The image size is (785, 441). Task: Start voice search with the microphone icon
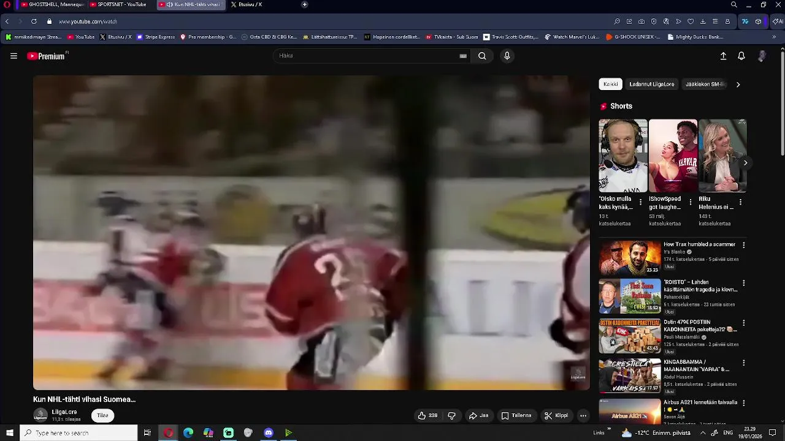click(x=507, y=56)
